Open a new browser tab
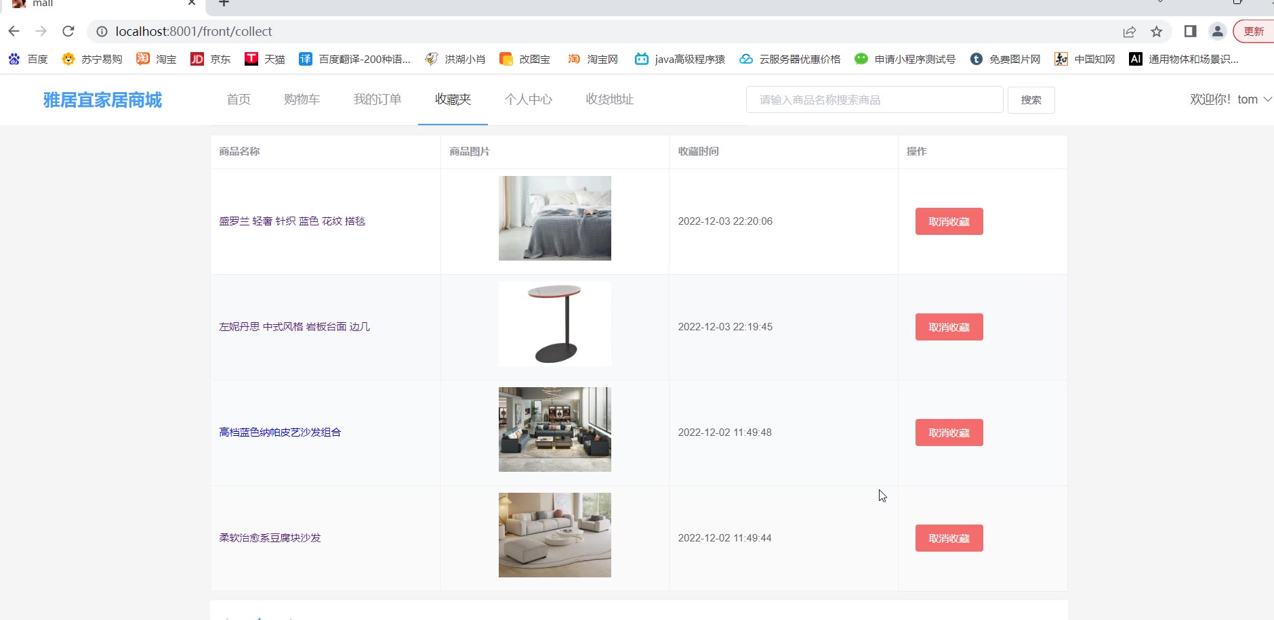Image resolution: width=1274 pixels, height=620 pixels. 224,3
